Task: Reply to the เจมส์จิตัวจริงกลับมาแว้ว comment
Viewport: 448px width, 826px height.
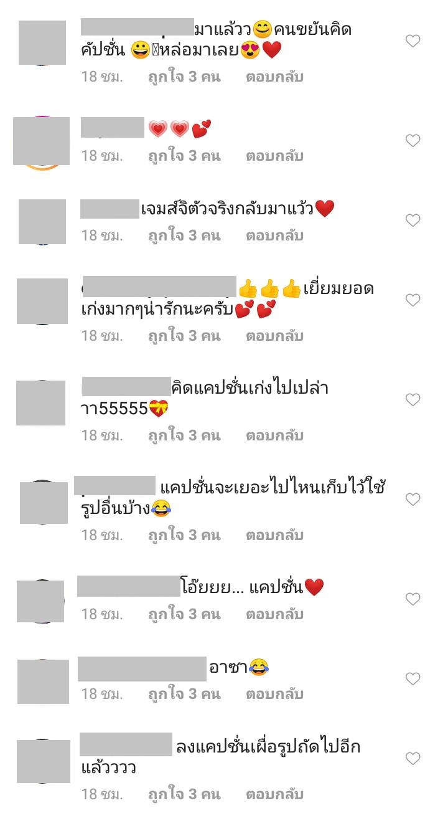Action: point(274,235)
